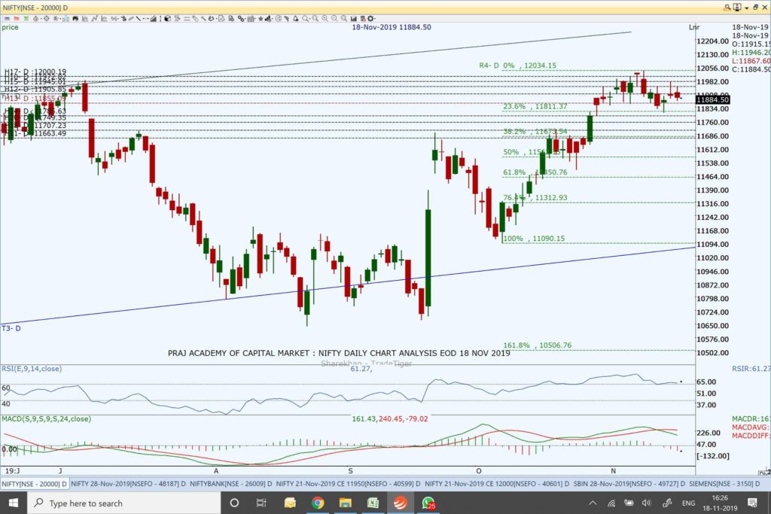Select the trend line drawing tool

139,19
